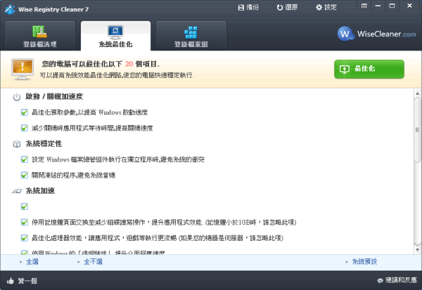Click the 全選 select-all link
Image resolution: width=422 pixels, height=290 pixels.
click(32, 262)
